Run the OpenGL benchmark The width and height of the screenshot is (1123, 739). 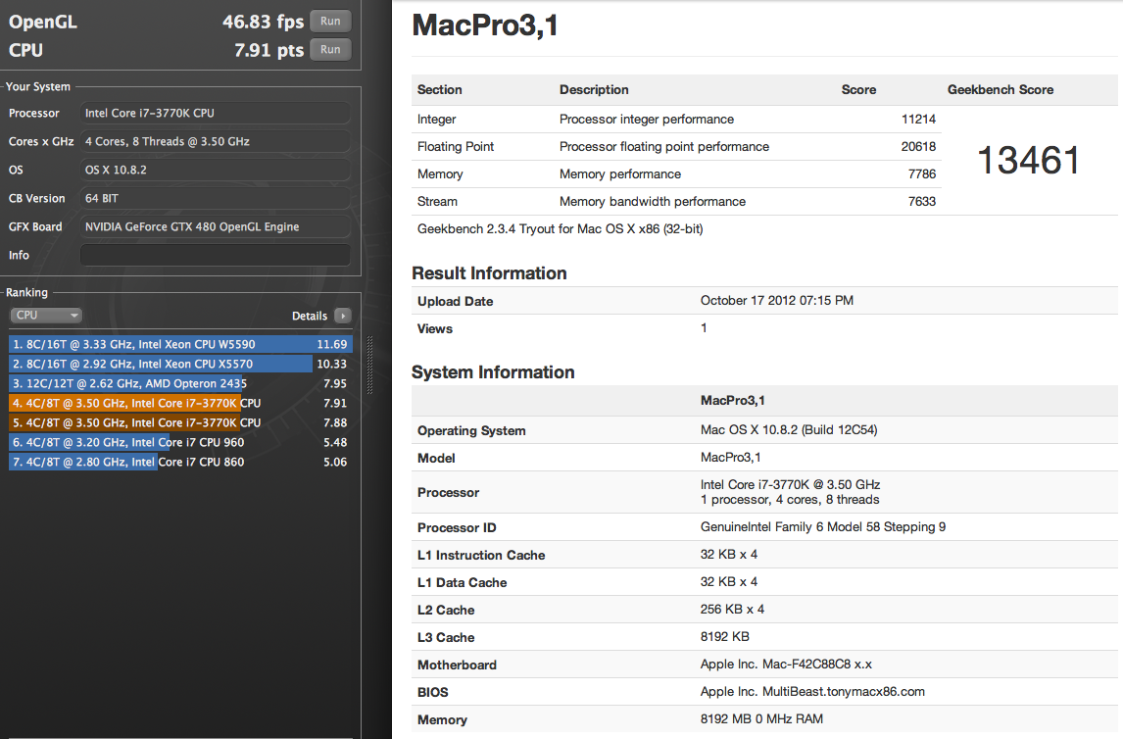click(330, 21)
